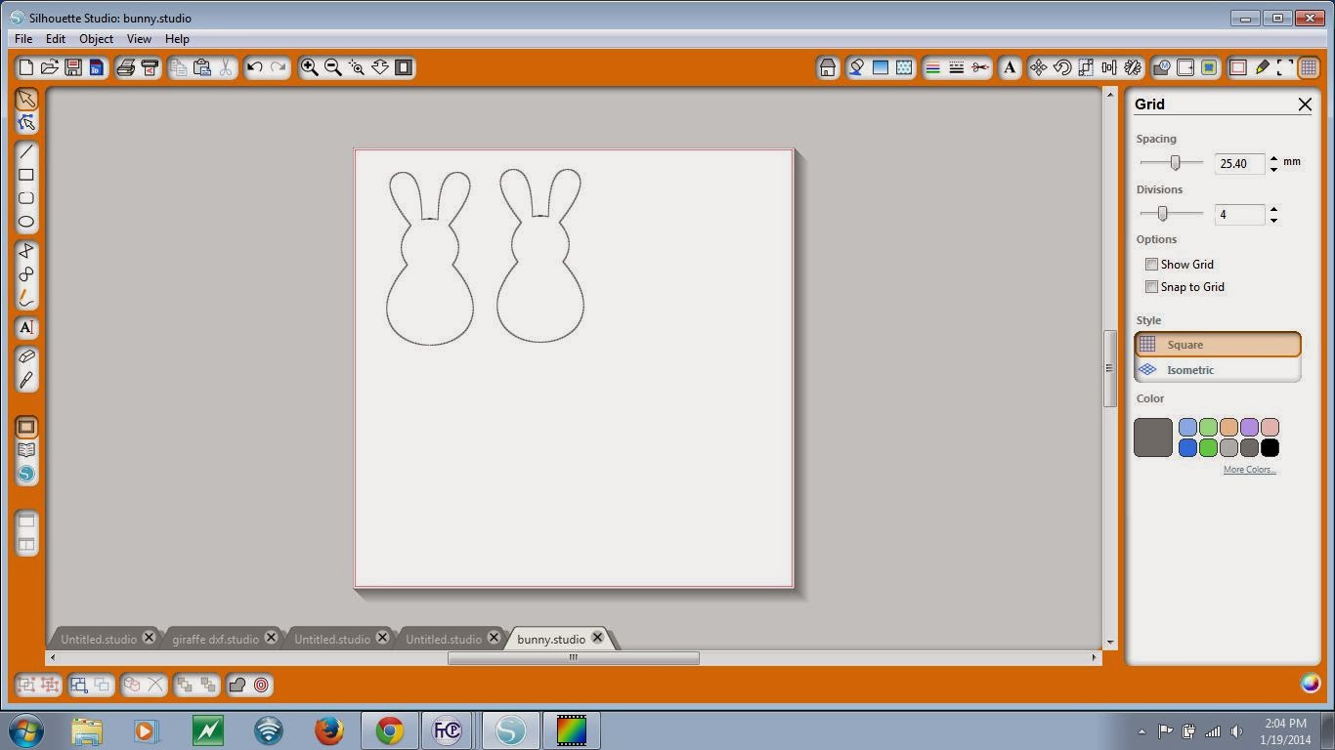Increase the Spacing value with up arrow

(x=1273, y=158)
